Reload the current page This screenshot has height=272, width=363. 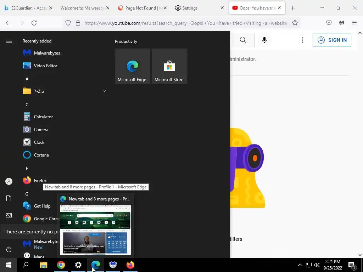pos(34,23)
